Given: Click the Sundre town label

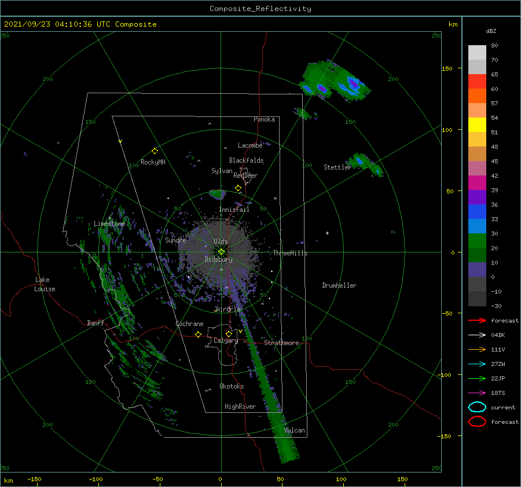Looking at the screenshot, I should point(175,240).
